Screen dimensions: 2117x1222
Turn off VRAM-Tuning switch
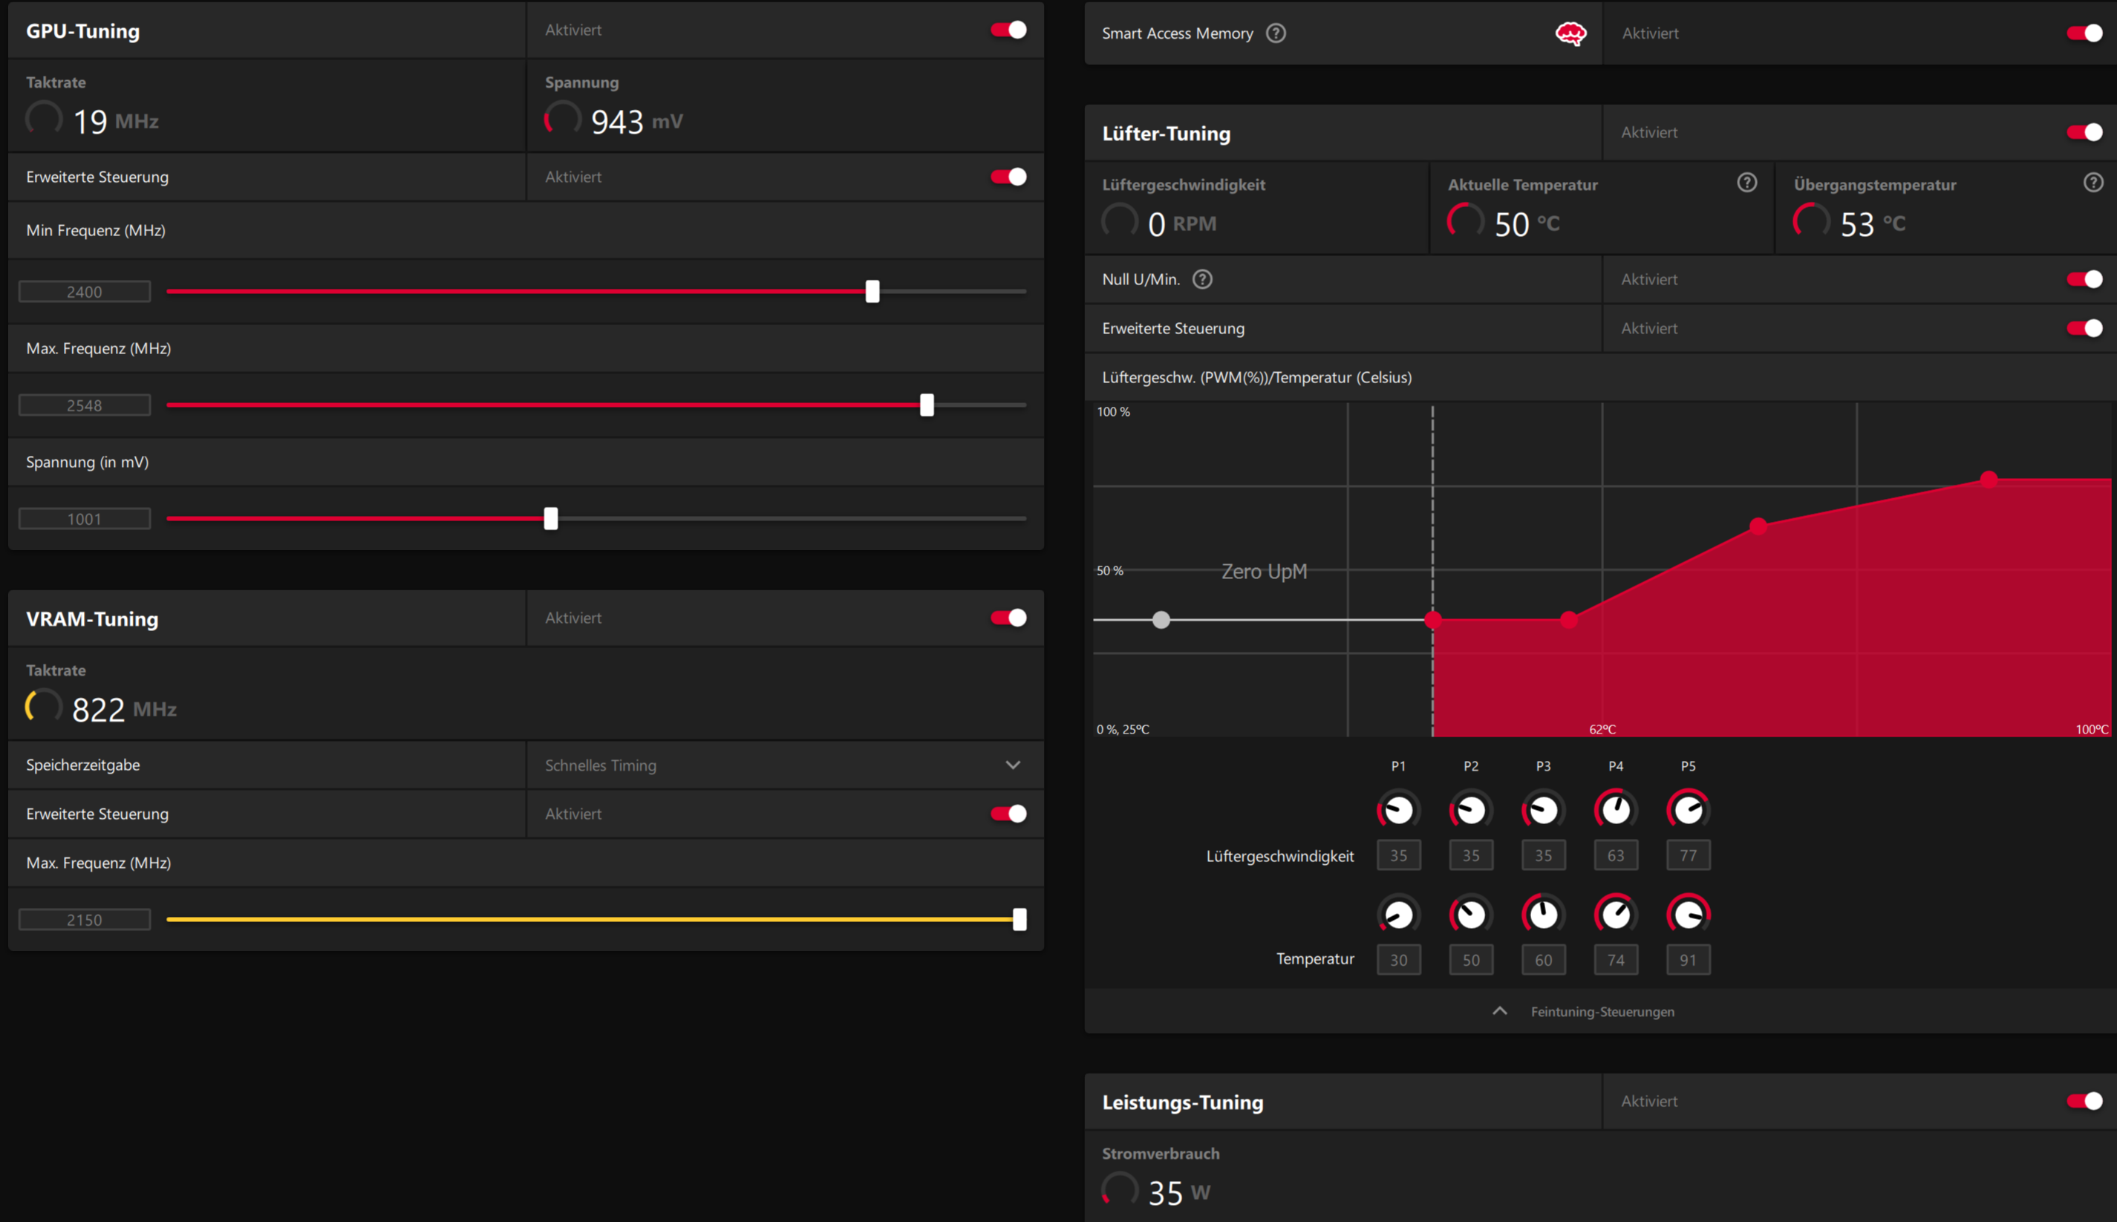tap(1008, 618)
